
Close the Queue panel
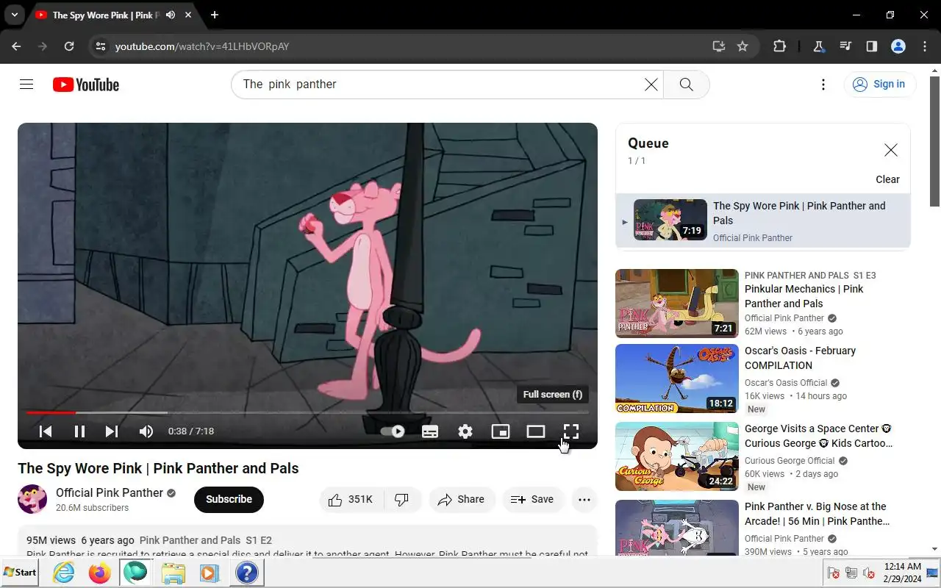890,150
